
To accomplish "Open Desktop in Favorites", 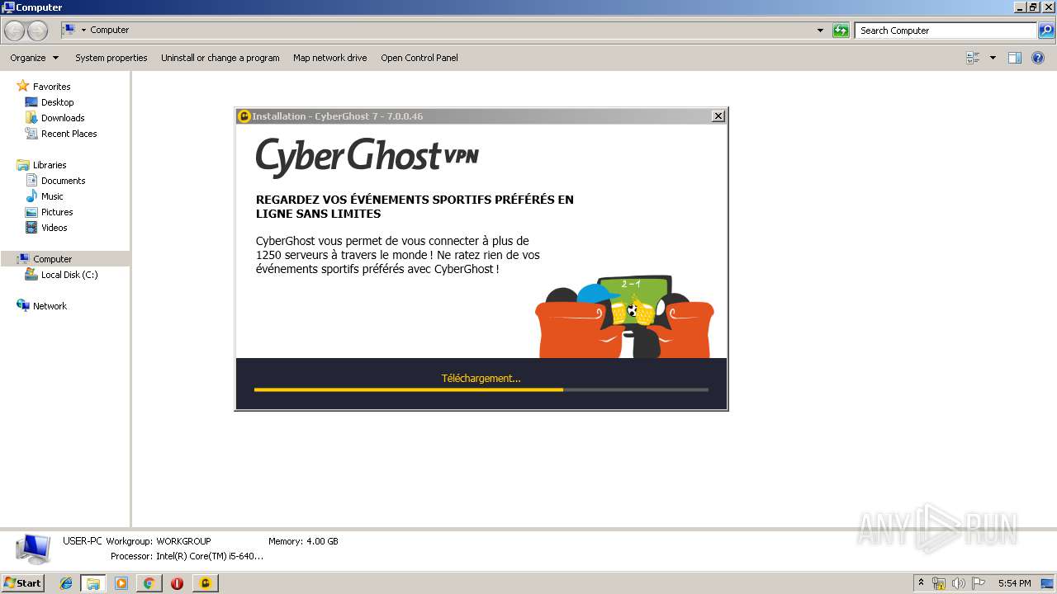I will coord(57,102).
